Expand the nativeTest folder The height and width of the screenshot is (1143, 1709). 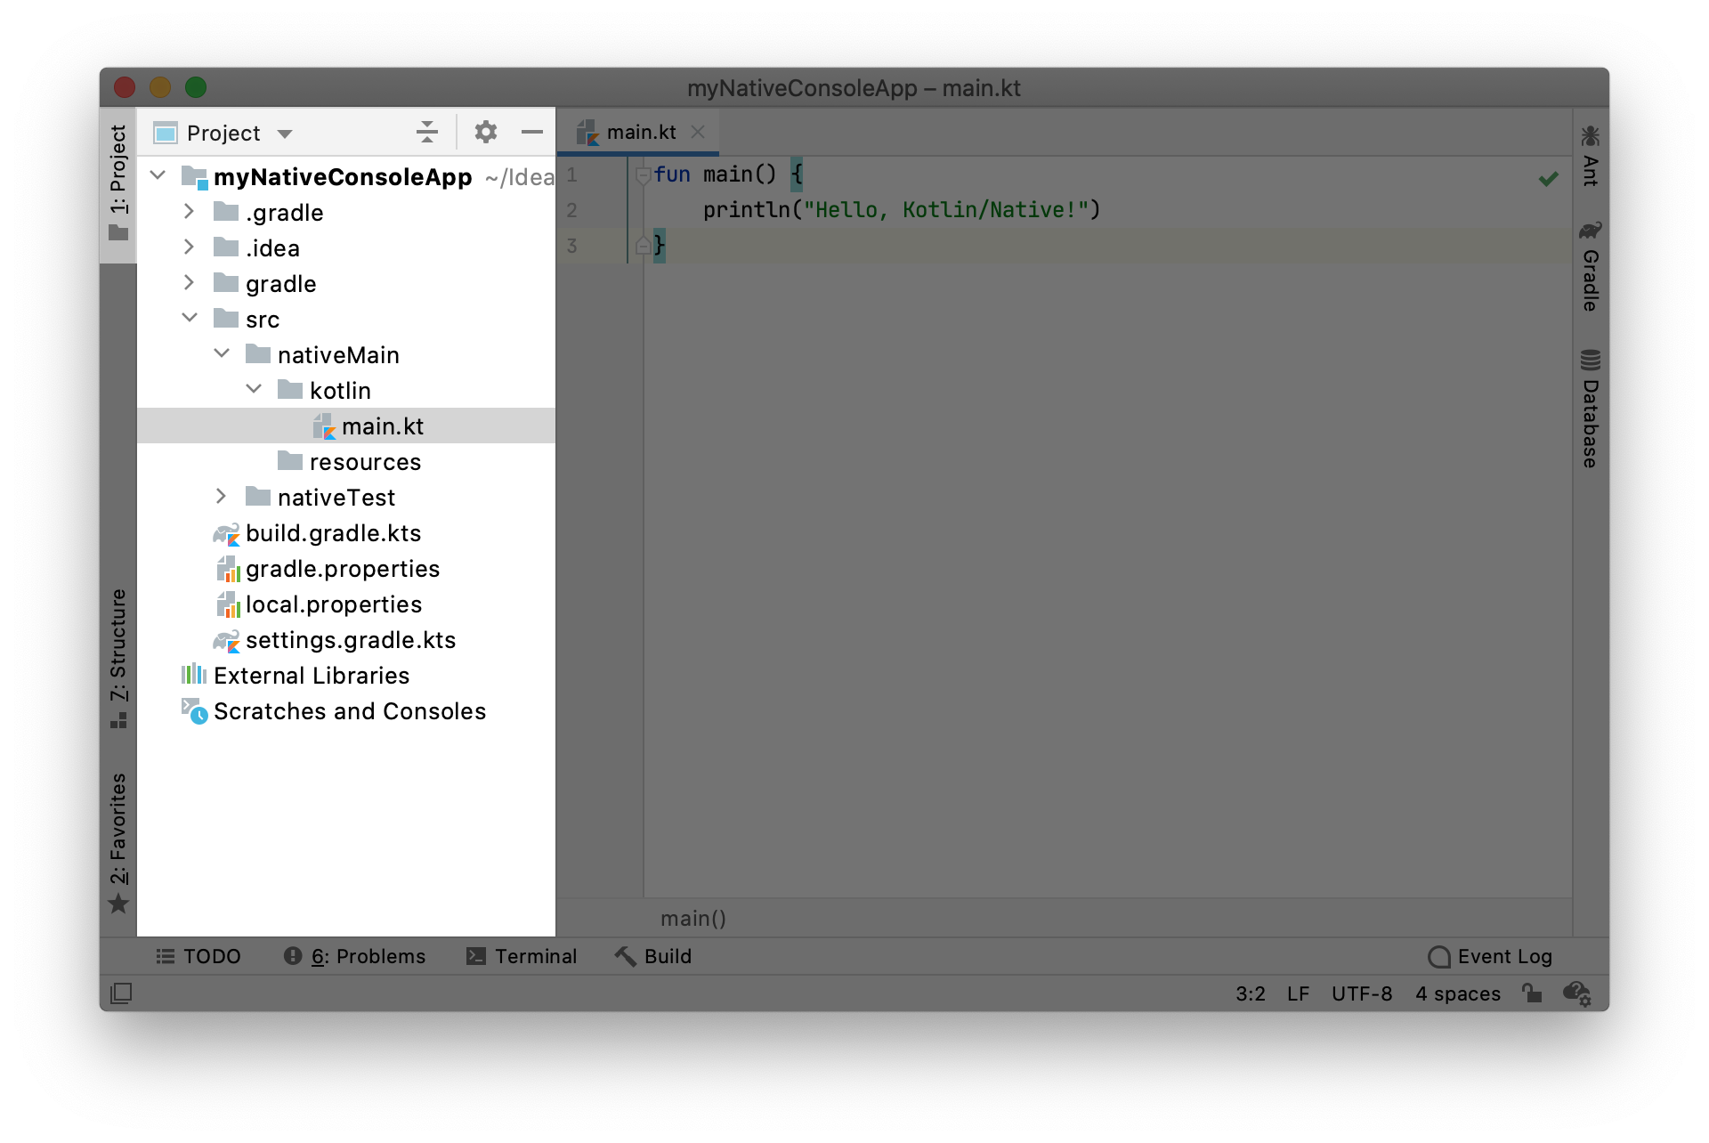221,497
